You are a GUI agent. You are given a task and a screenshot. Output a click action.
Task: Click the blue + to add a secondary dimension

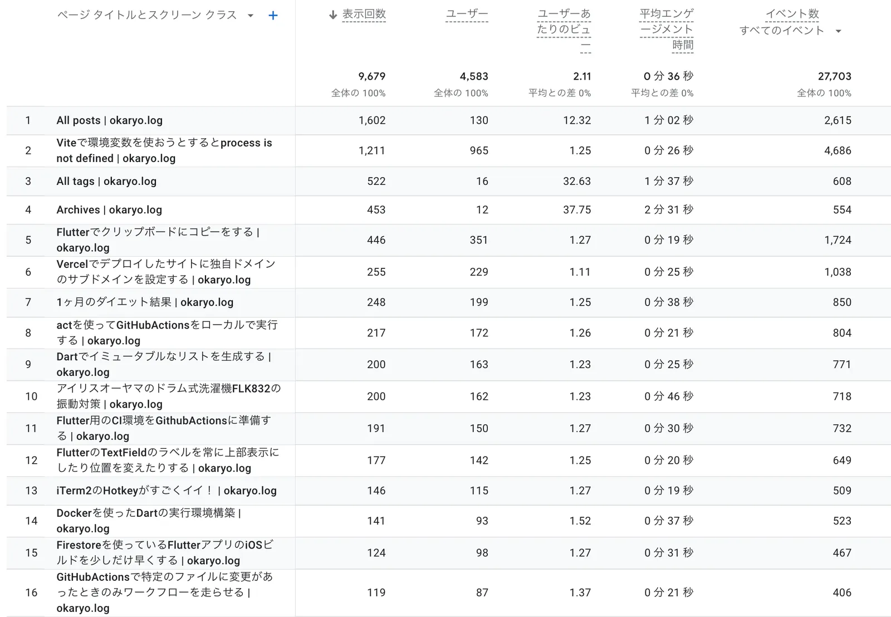click(273, 16)
